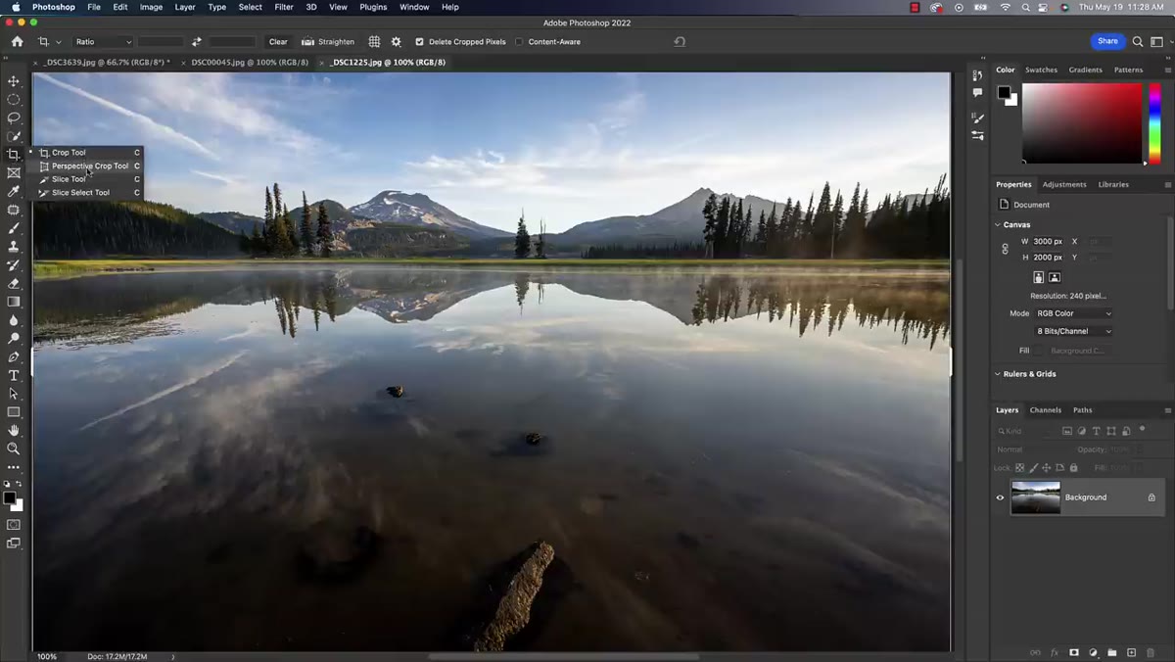The height and width of the screenshot is (662, 1175).
Task: Reset the crop with undo arrow
Action: pyautogui.click(x=680, y=42)
